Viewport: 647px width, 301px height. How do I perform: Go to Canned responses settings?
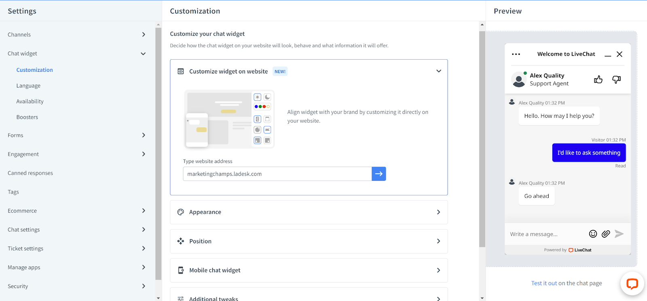30,173
